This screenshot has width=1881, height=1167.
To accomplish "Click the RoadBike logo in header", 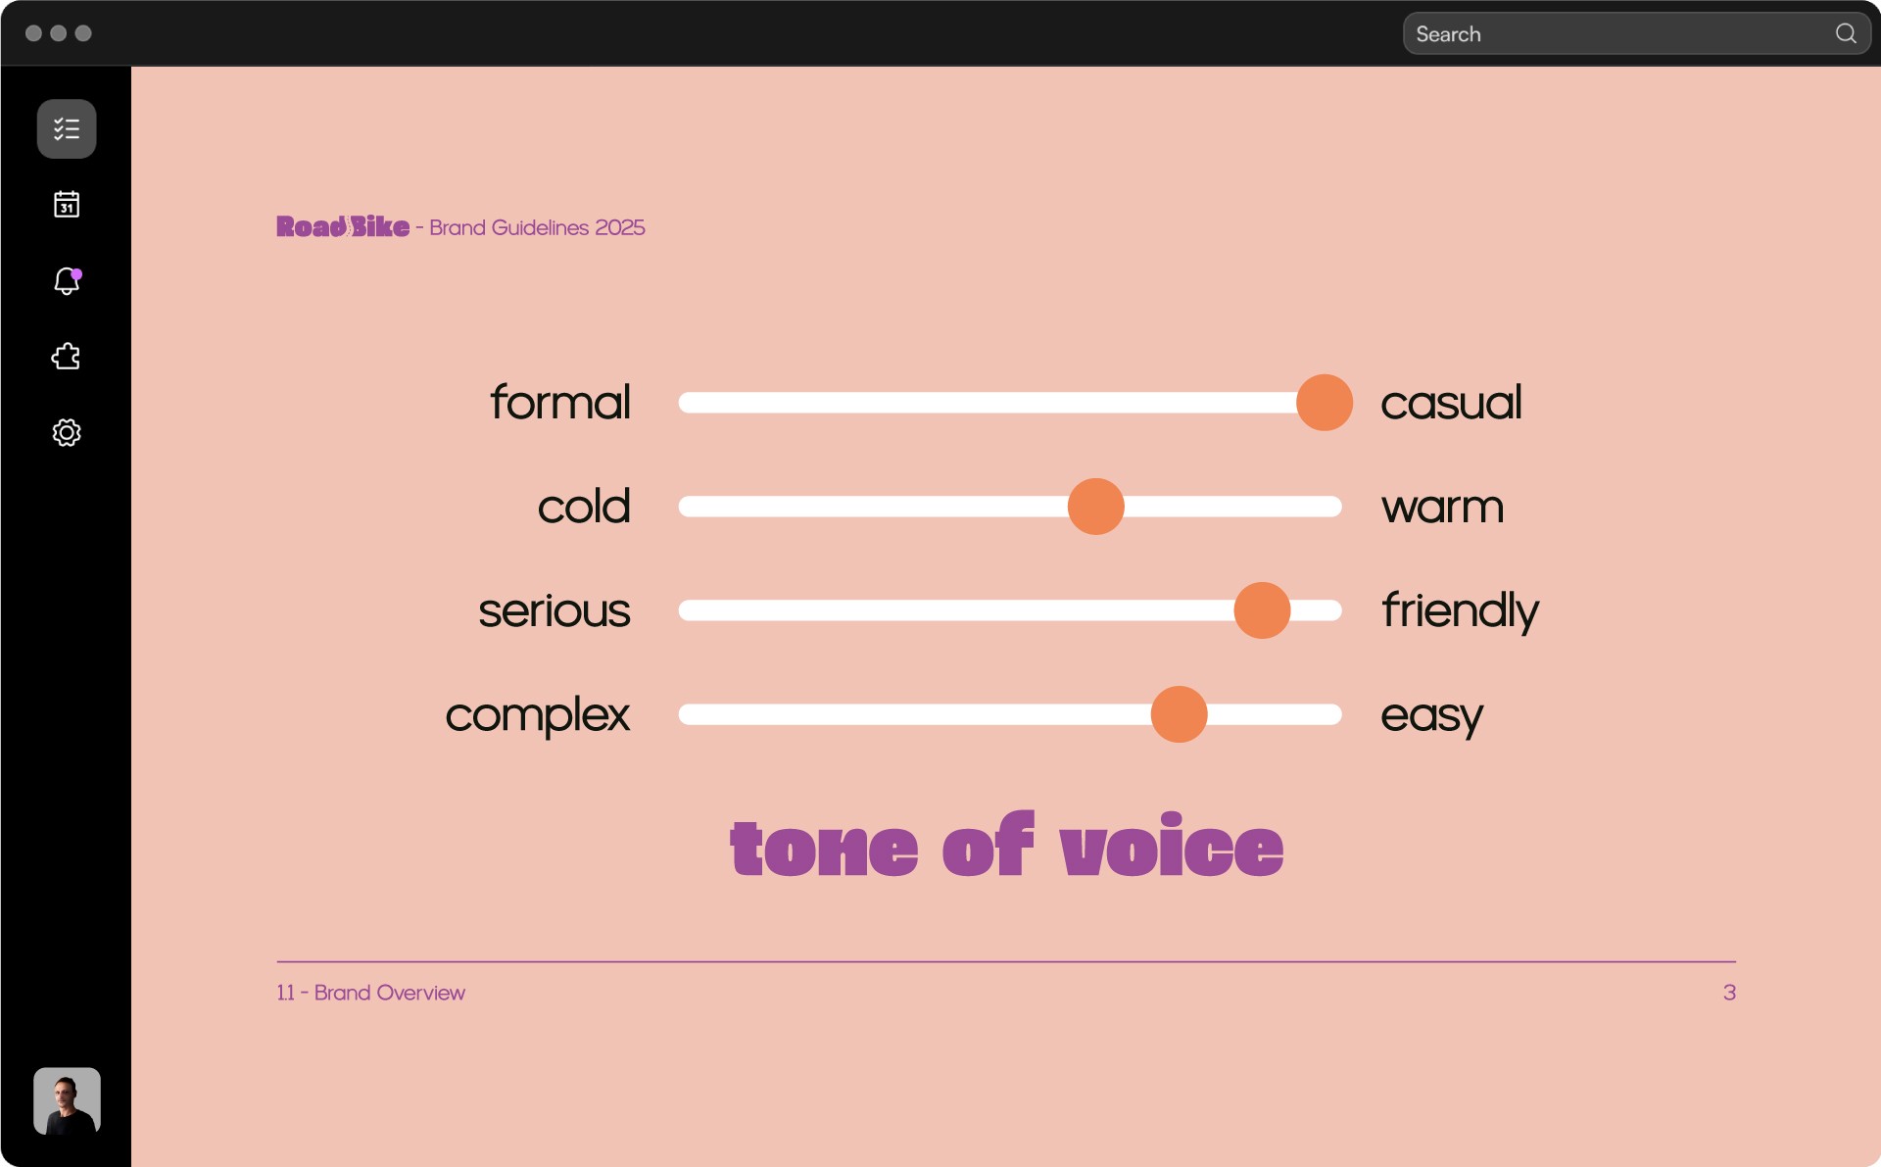I will pos(343,227).
